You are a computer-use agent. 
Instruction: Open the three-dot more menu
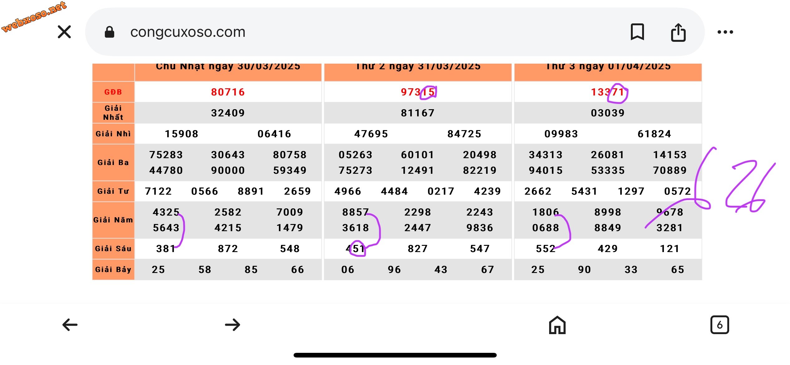pos(725,32)
